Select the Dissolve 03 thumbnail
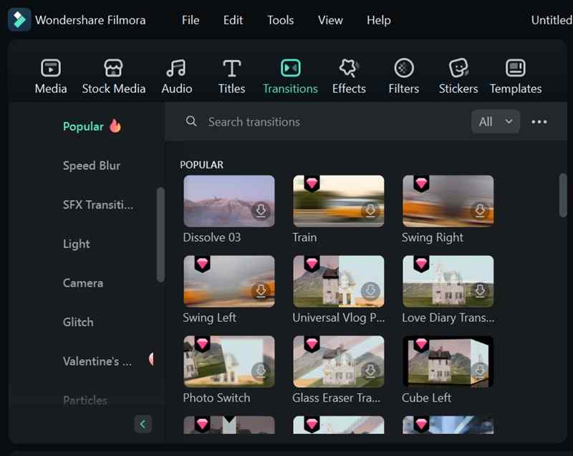This screenshot has width=573, height=456. [x=228, y=201]
